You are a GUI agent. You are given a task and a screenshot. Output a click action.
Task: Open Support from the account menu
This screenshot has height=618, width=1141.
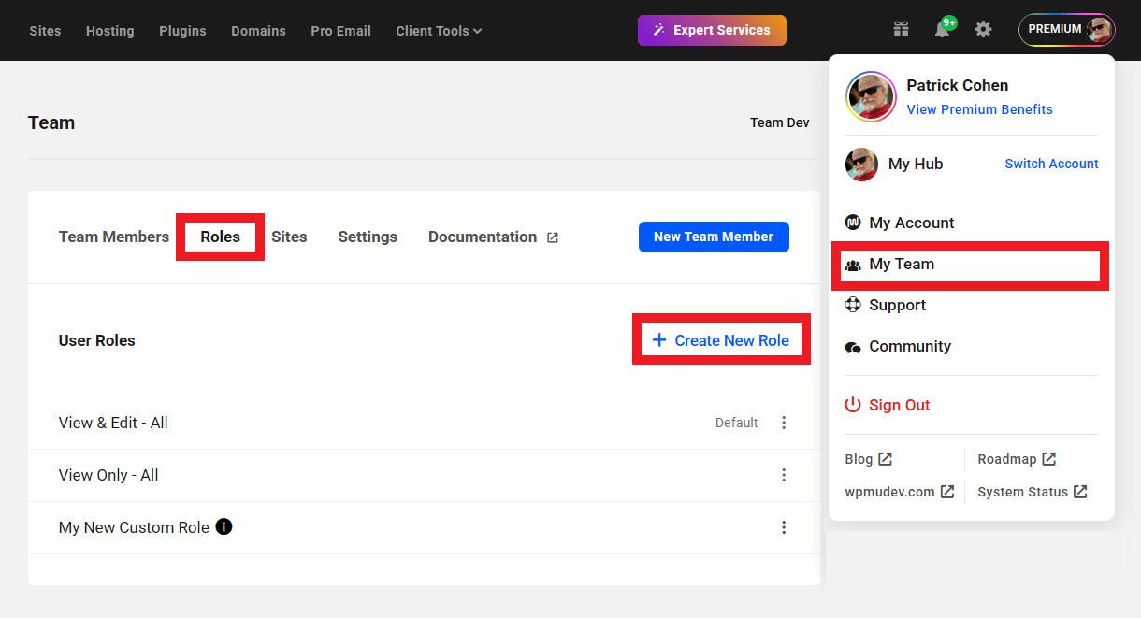click(897, 305)
